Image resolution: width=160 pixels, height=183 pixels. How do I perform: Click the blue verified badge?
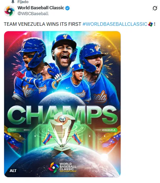[67, 8]
